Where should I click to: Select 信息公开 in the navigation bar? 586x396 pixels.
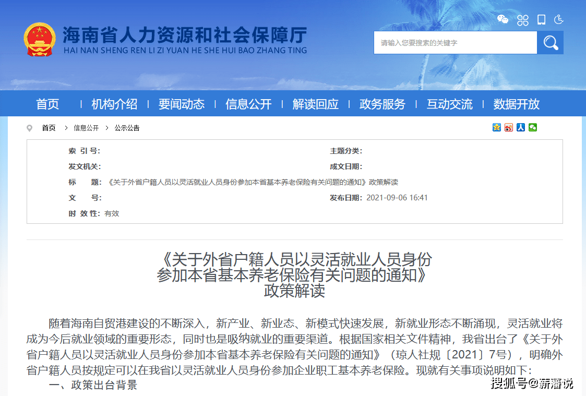[x=248, y=104]
